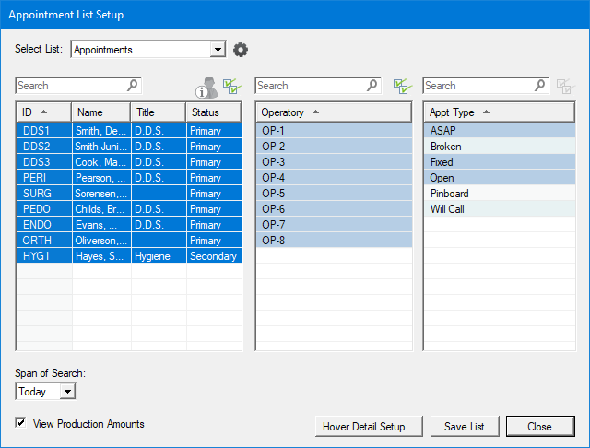The height and width of the screenshot is (448, 590).
Task: Click select-all icon above provider list
Action: point(231,87)
